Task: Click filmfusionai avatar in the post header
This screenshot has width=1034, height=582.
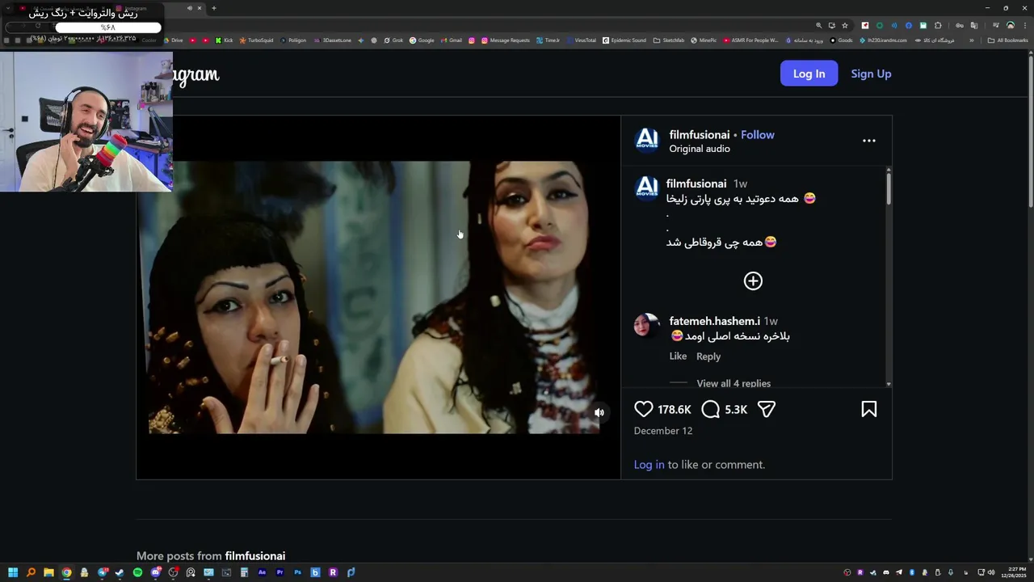Action: 647,140
